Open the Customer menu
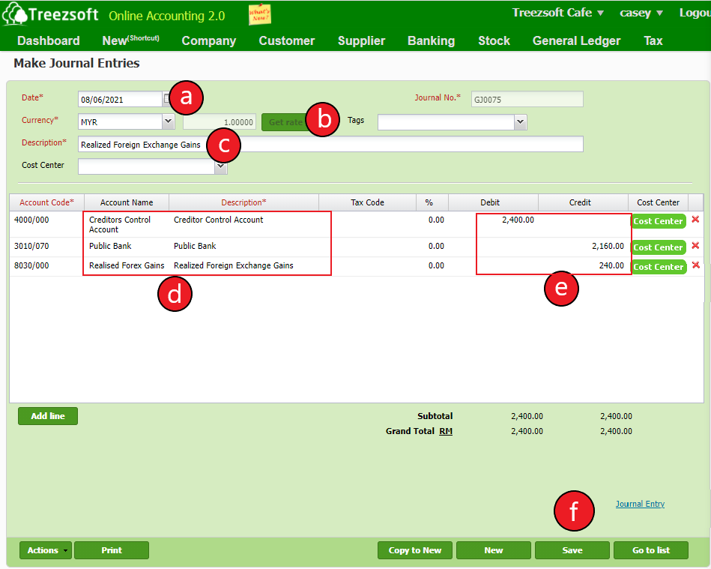711x569 pixels. [x=287, y=40]
